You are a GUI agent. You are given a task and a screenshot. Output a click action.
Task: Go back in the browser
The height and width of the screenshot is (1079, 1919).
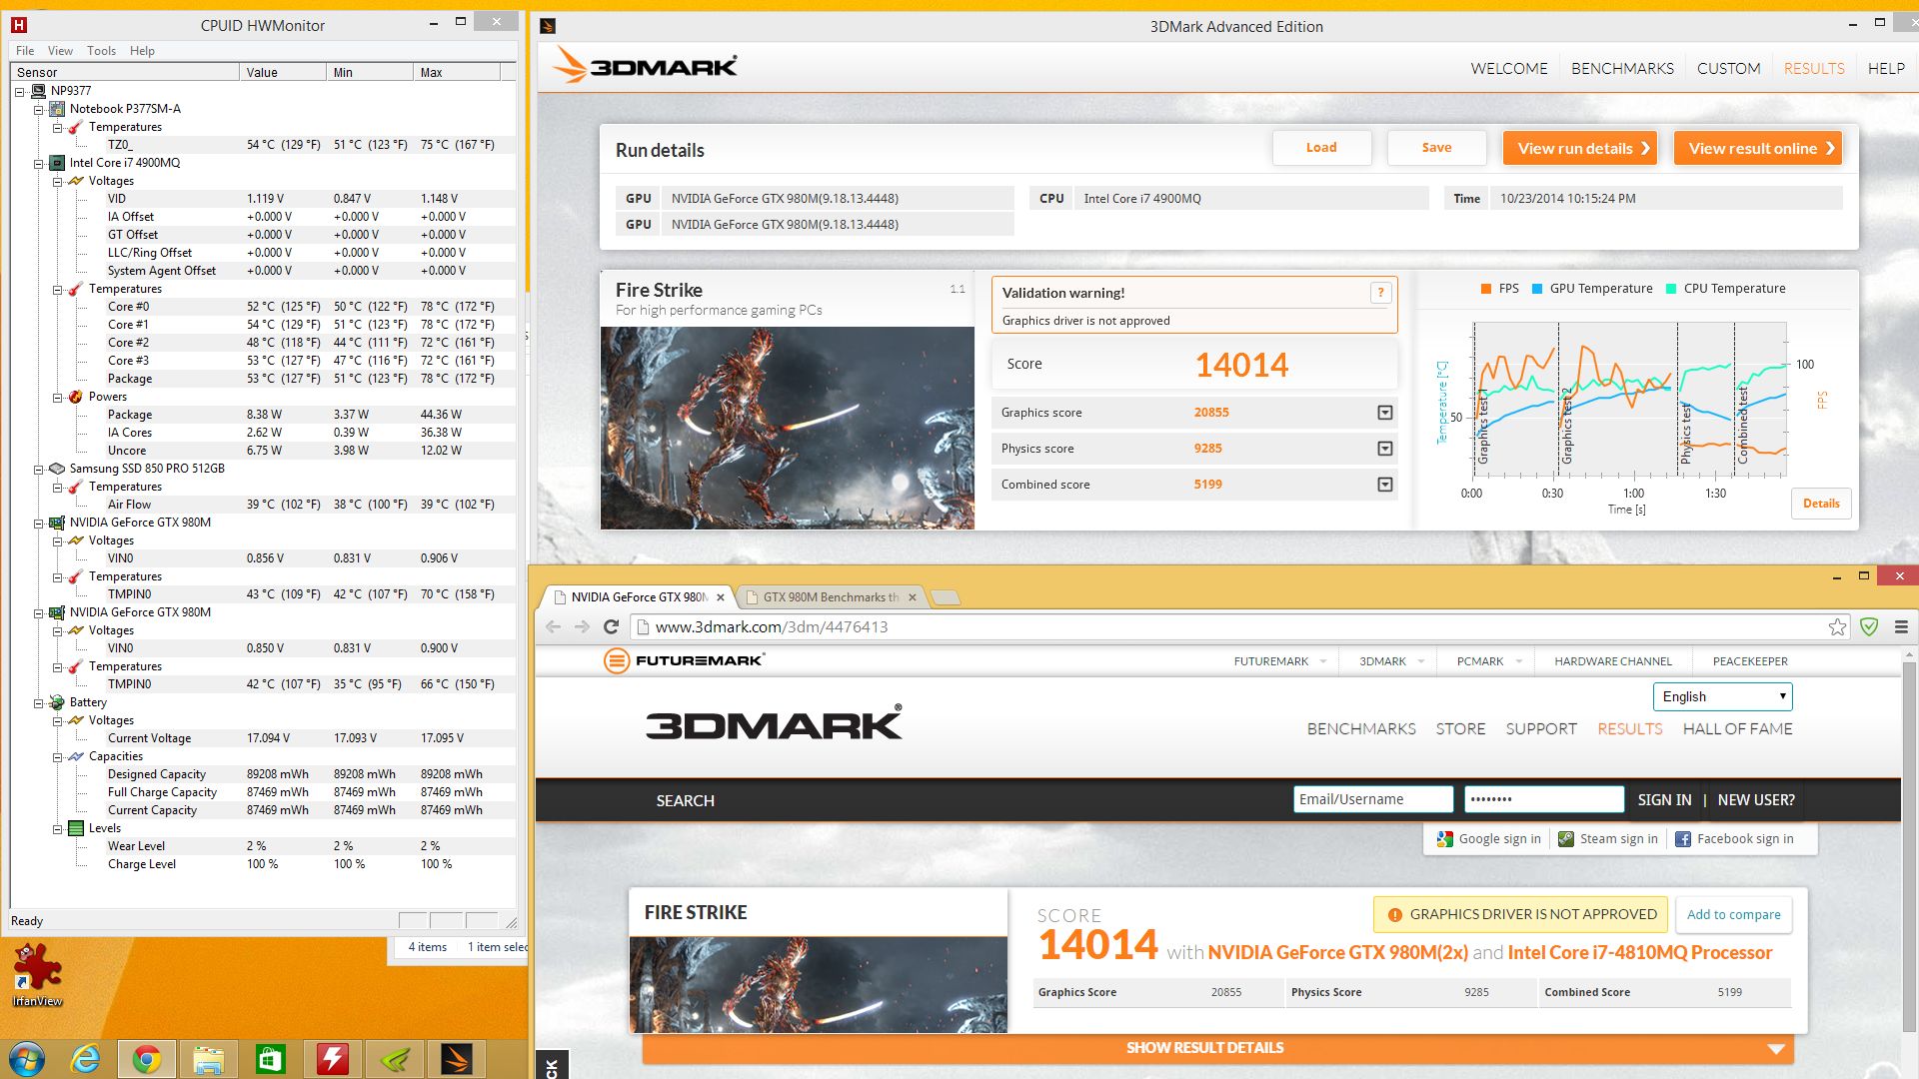(x=554, y=626)
